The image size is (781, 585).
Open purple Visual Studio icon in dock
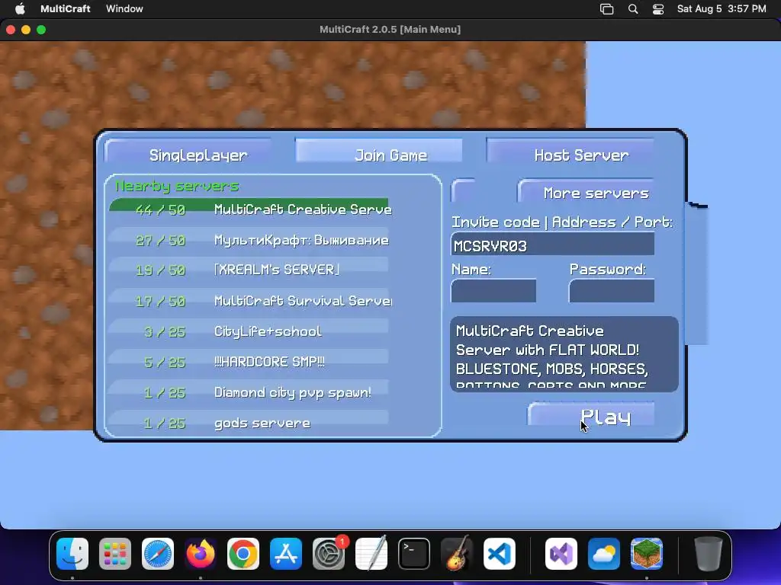pyautogui.click(x=561, y=554)
